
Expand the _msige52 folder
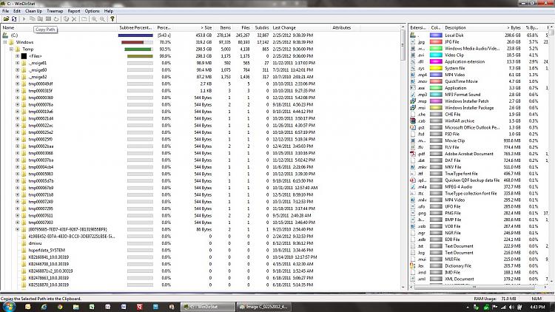tap(17, 77)
